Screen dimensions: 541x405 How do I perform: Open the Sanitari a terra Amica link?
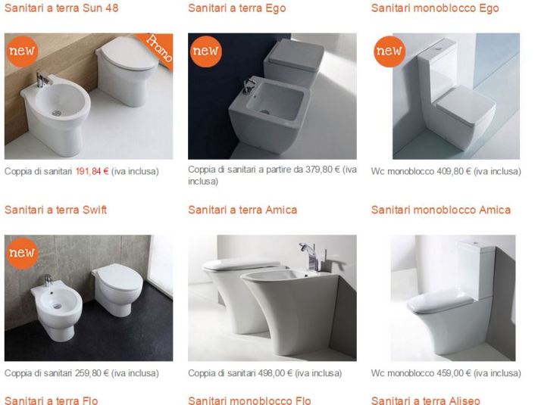[242, 210]
